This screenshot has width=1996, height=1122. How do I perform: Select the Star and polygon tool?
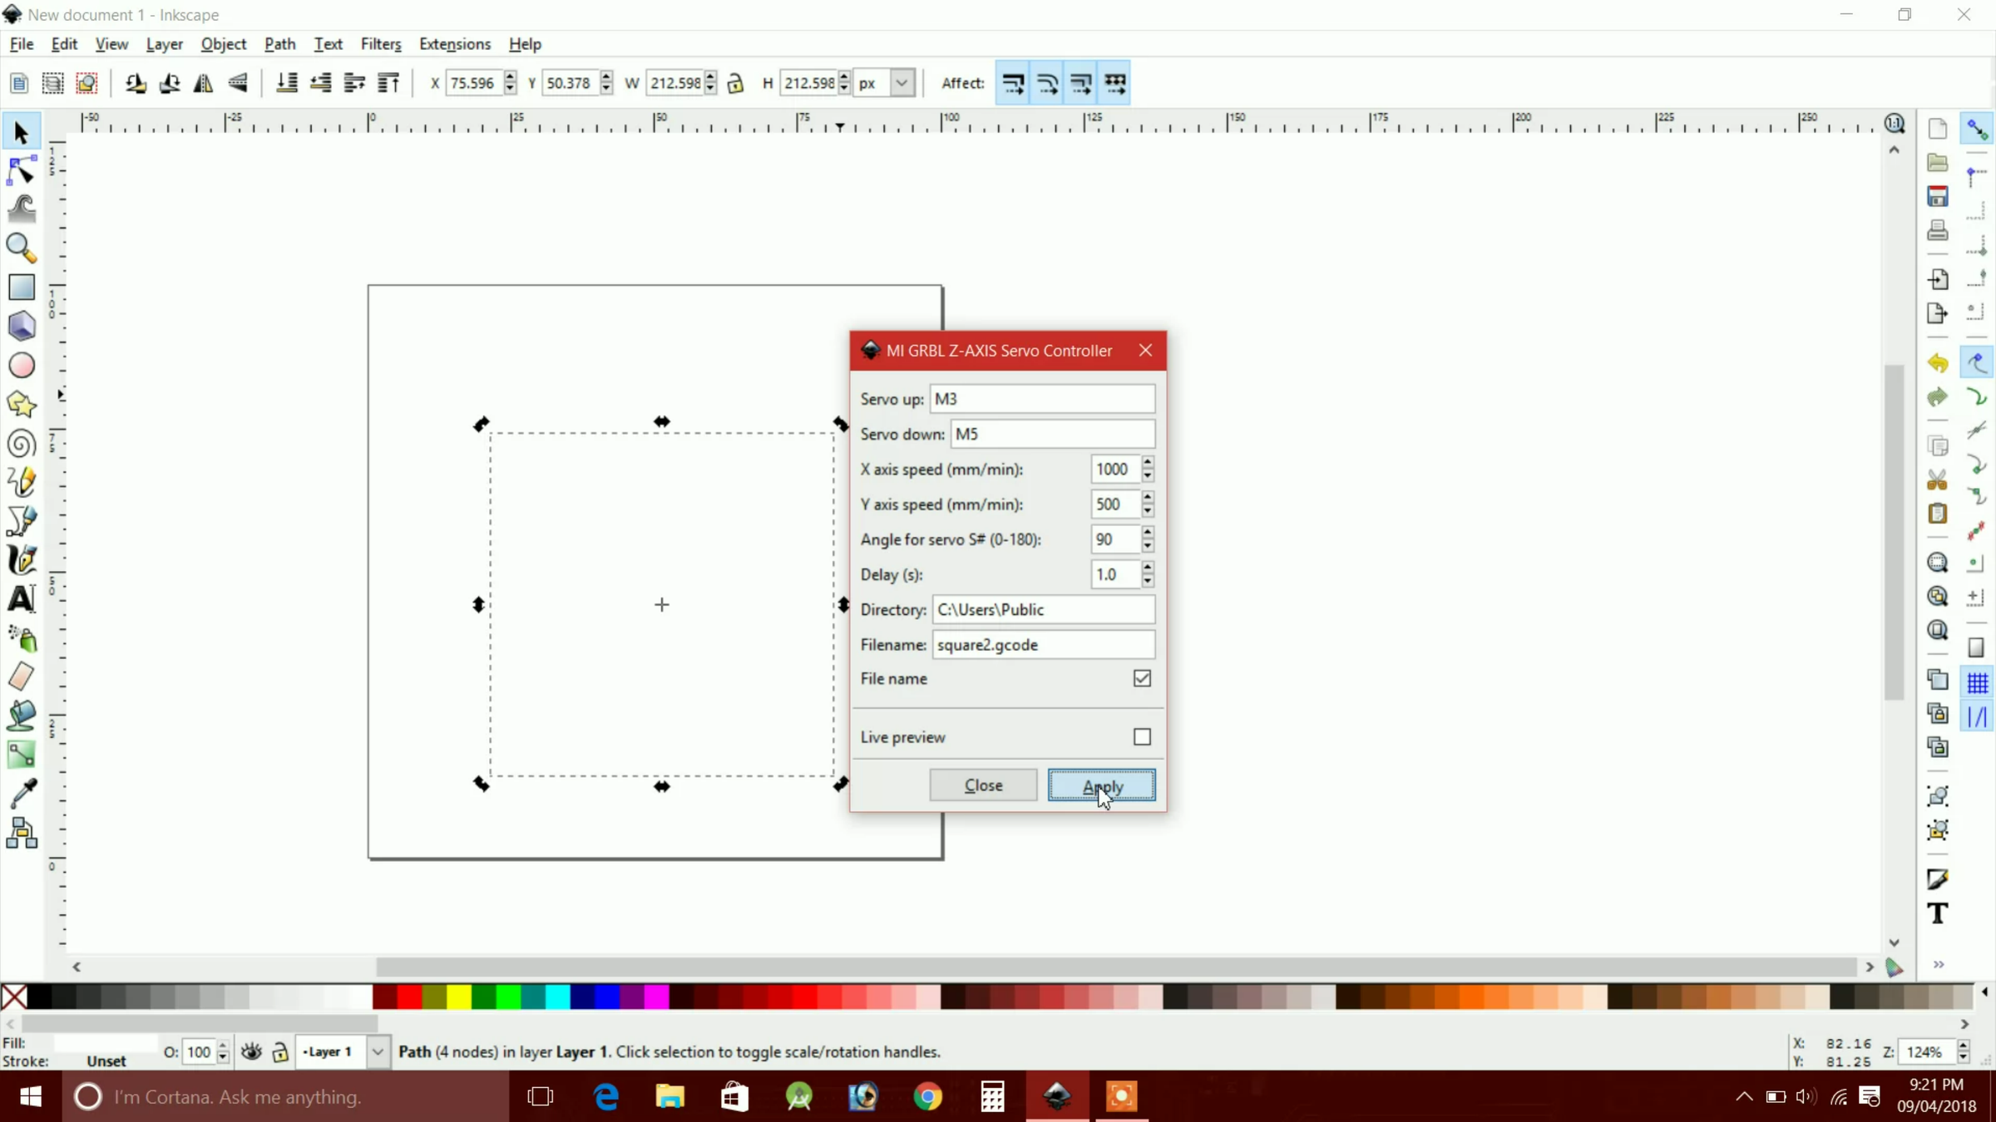22,405
